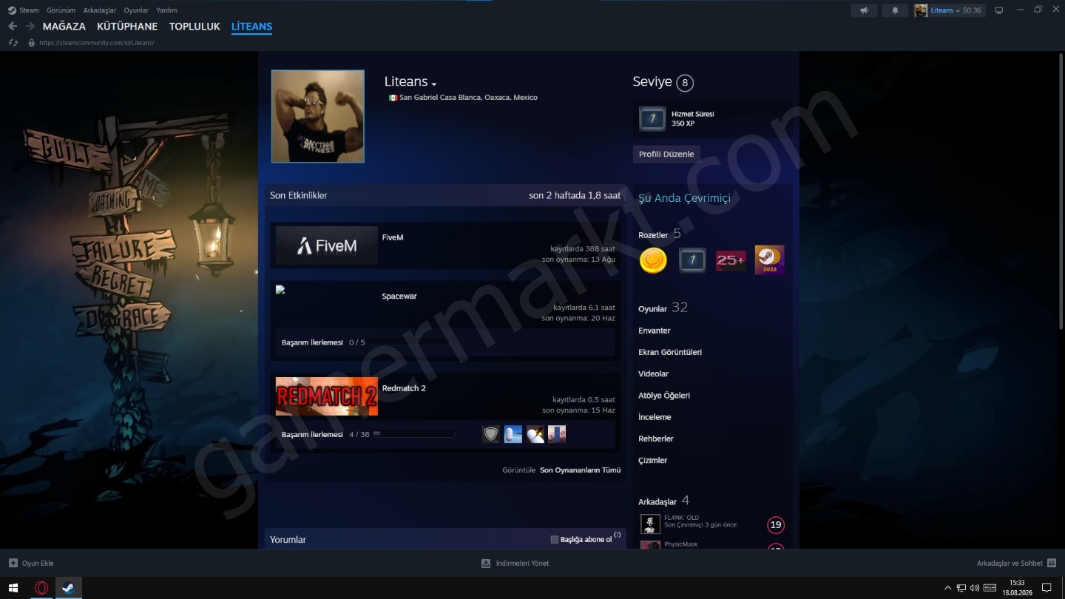Click the Spacewar achievement progress bar
The width and height of the screenshot is (1065, 599).
[411, 342]
